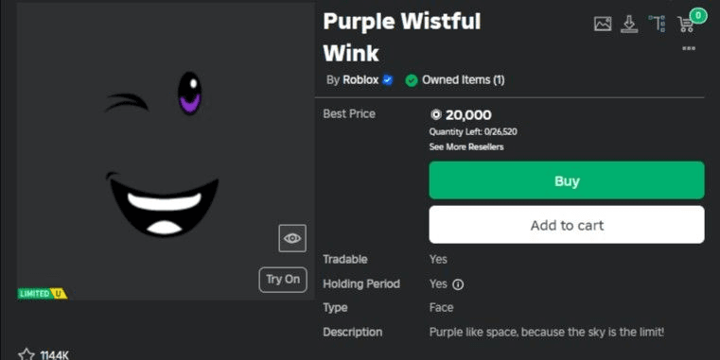Toggle the favorite star icon

(x=26, y=354)
